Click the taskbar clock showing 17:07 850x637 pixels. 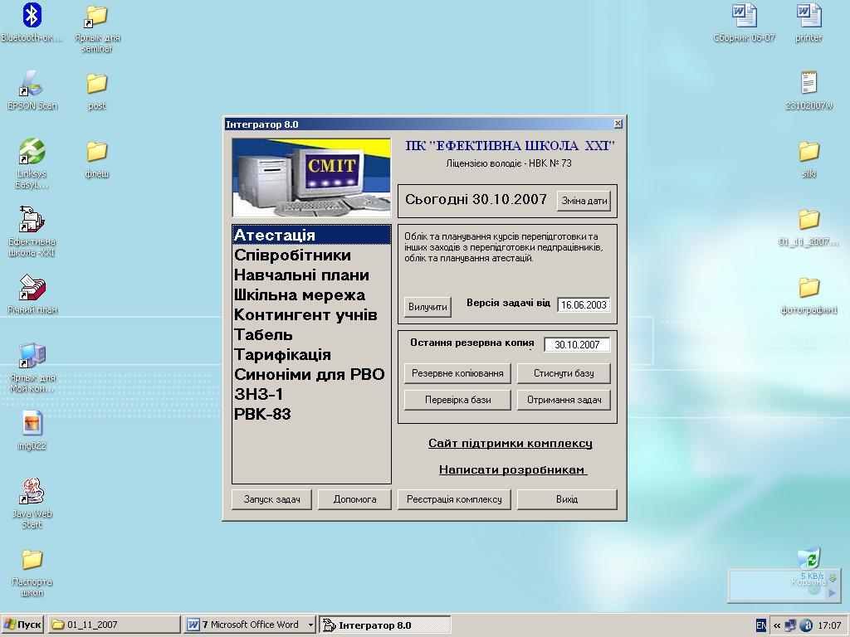coord(829,625)
